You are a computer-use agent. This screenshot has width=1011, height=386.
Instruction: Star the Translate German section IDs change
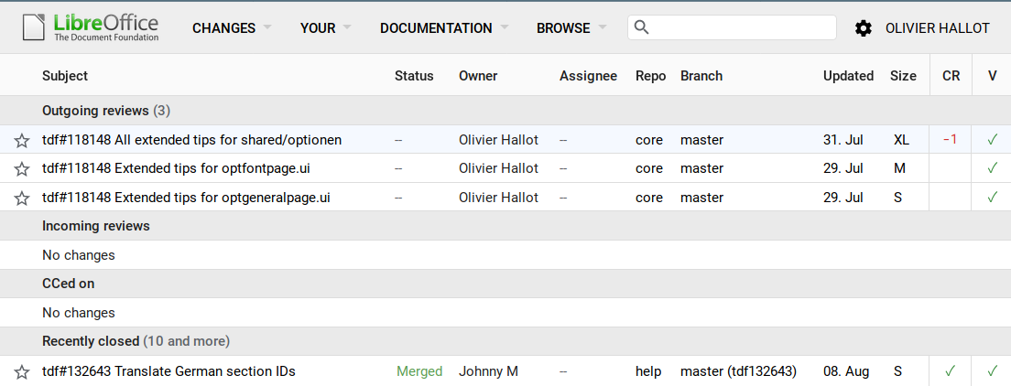22,371
